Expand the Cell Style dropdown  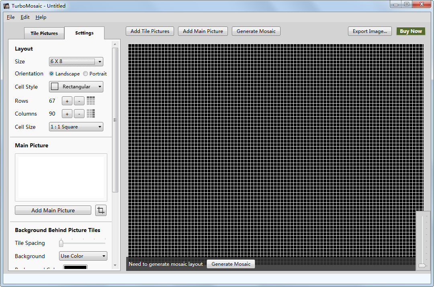coord(76,87)
